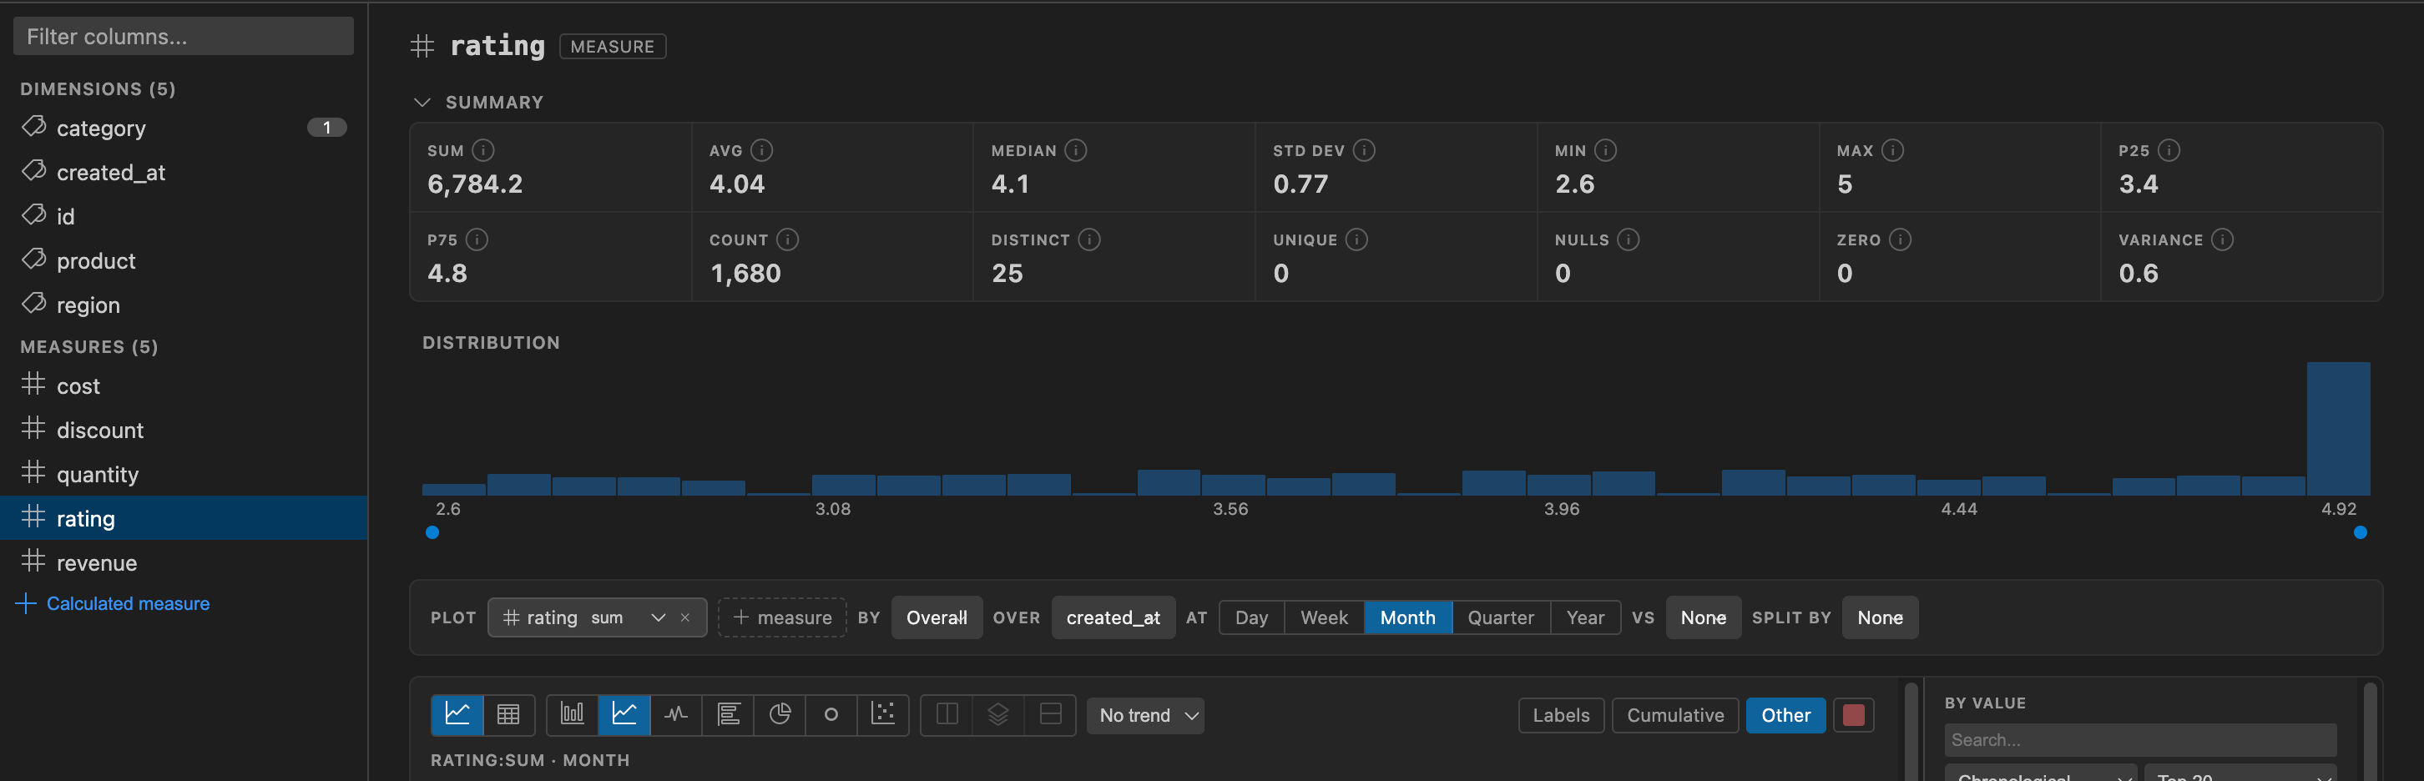Select the donut circle chart type
This screenshot has width=2424, height=781.
(831, 714)
